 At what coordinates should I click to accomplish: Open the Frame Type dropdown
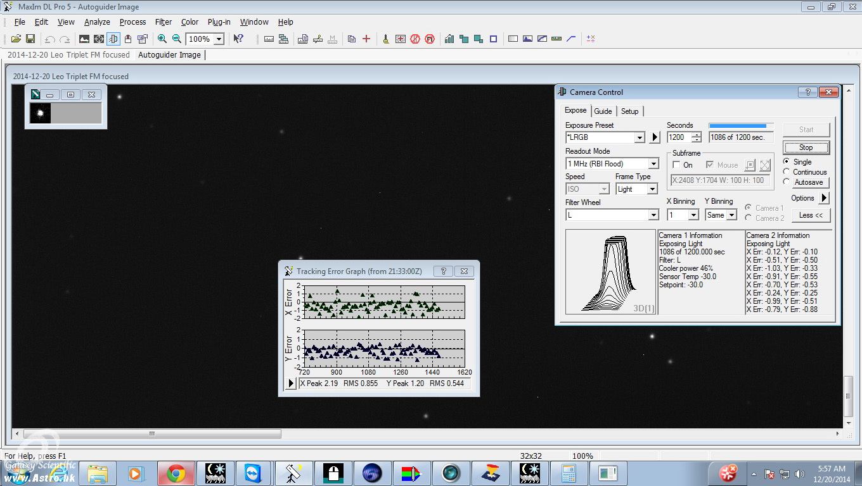point(652,189)
